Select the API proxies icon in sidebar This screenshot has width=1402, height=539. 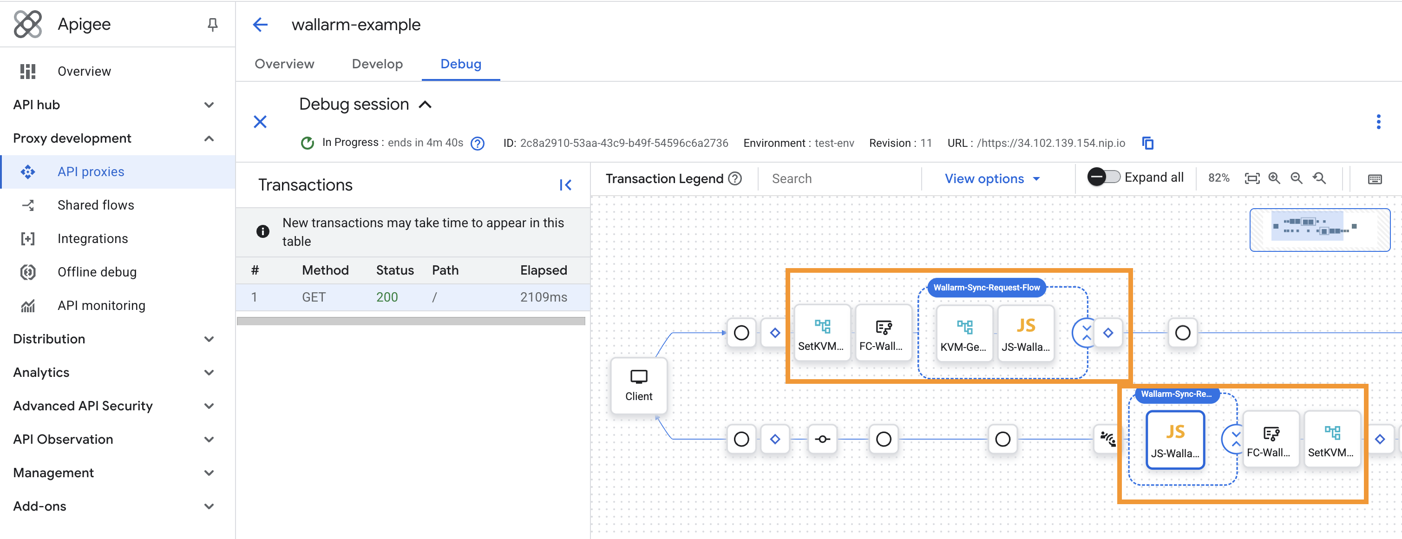[x=28, y=171]
